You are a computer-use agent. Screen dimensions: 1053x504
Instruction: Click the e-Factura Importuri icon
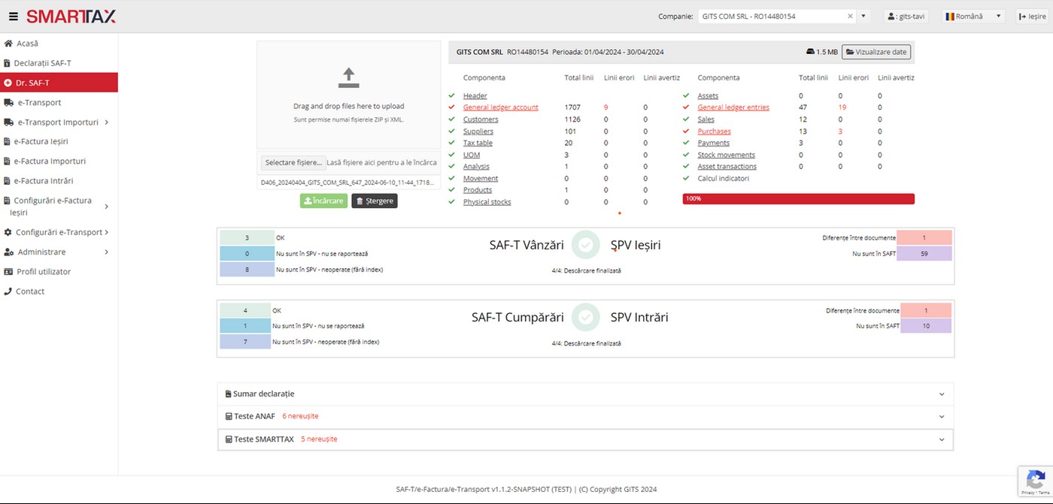(8, 161)
